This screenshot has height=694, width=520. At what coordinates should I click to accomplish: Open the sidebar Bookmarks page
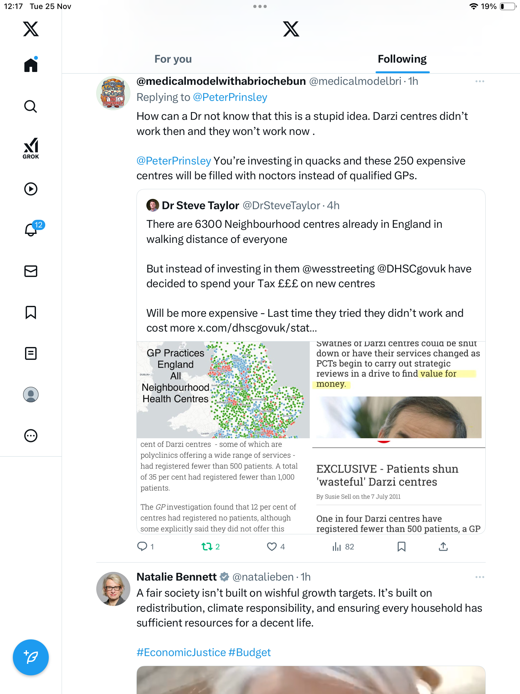[x=31, y=312]
